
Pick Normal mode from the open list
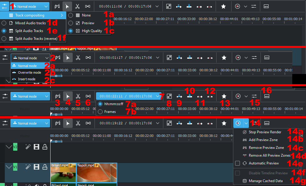[x=30, y=66]
